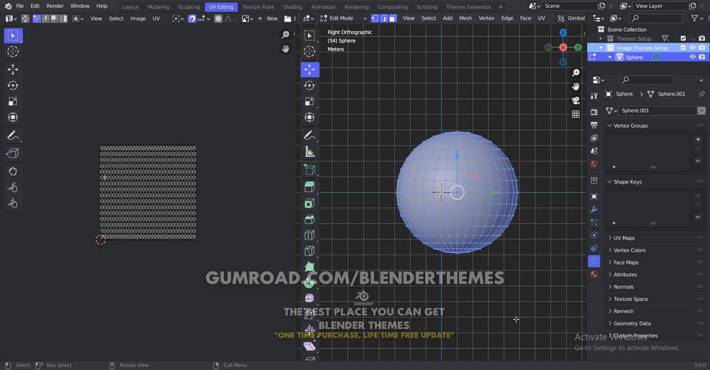Viewport: 710px width, 370px height.
Task: Select the Move tool in UV editor
Action: point(13,69)
